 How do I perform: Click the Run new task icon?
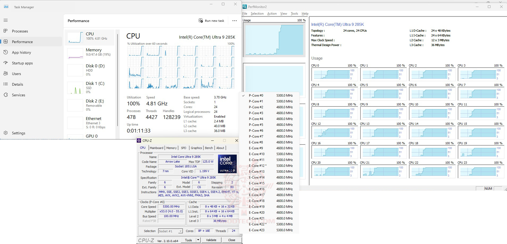coord(201,20)
